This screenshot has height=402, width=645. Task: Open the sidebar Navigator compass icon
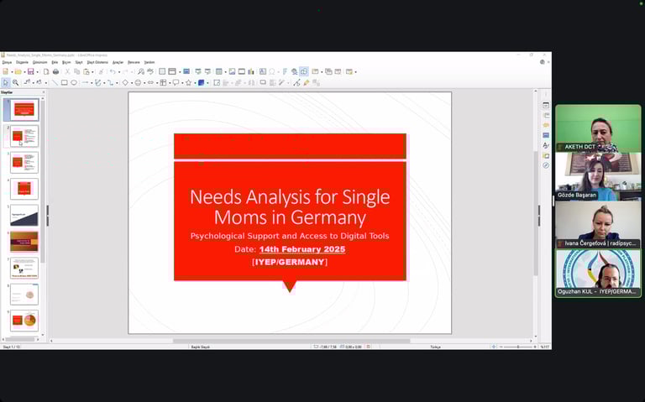click(546, 165)
